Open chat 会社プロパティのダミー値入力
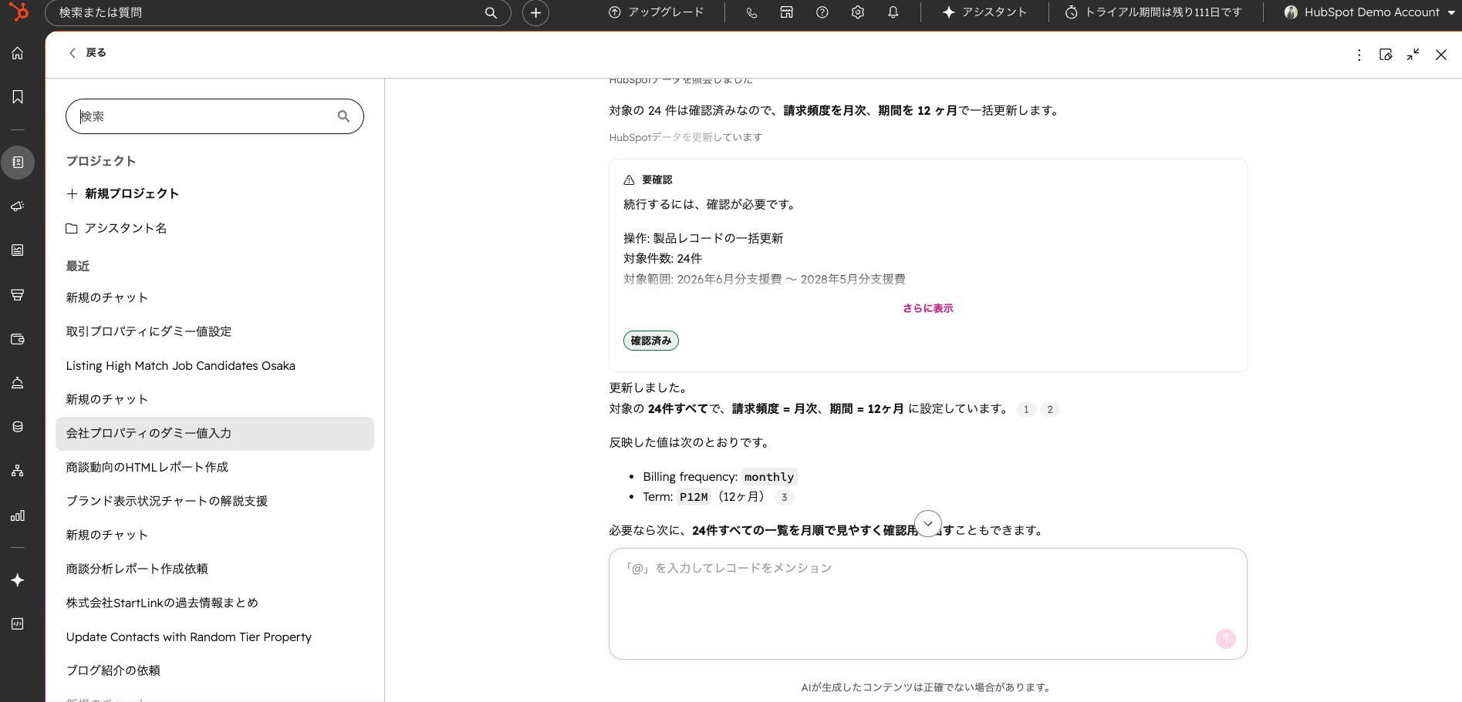Viewport: 1462px width, 702px height. pyautogui.click(x=214, y=433)
